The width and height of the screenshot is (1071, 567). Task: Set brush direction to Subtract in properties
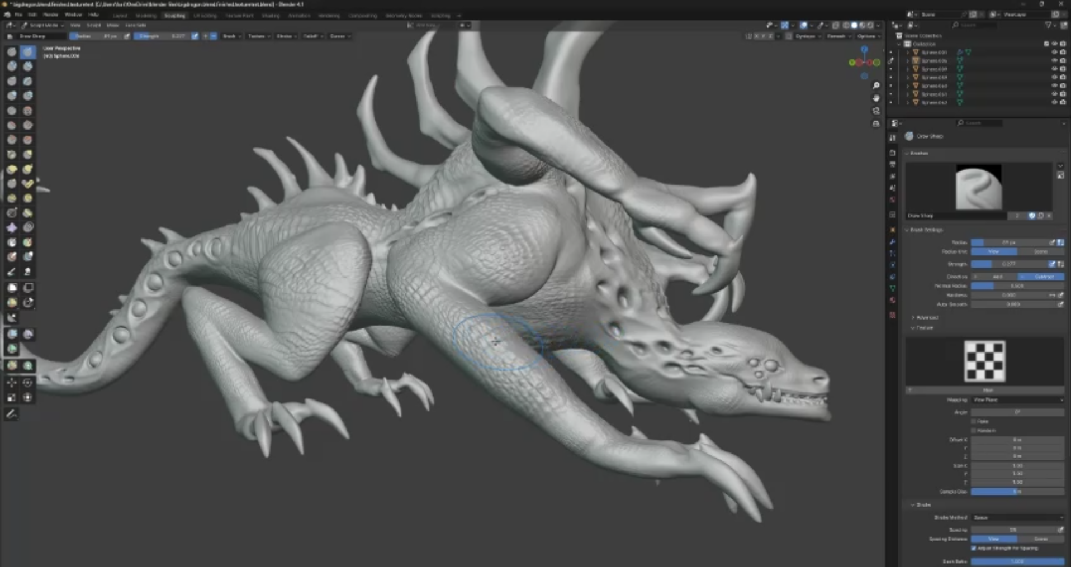coord(1041,277)
